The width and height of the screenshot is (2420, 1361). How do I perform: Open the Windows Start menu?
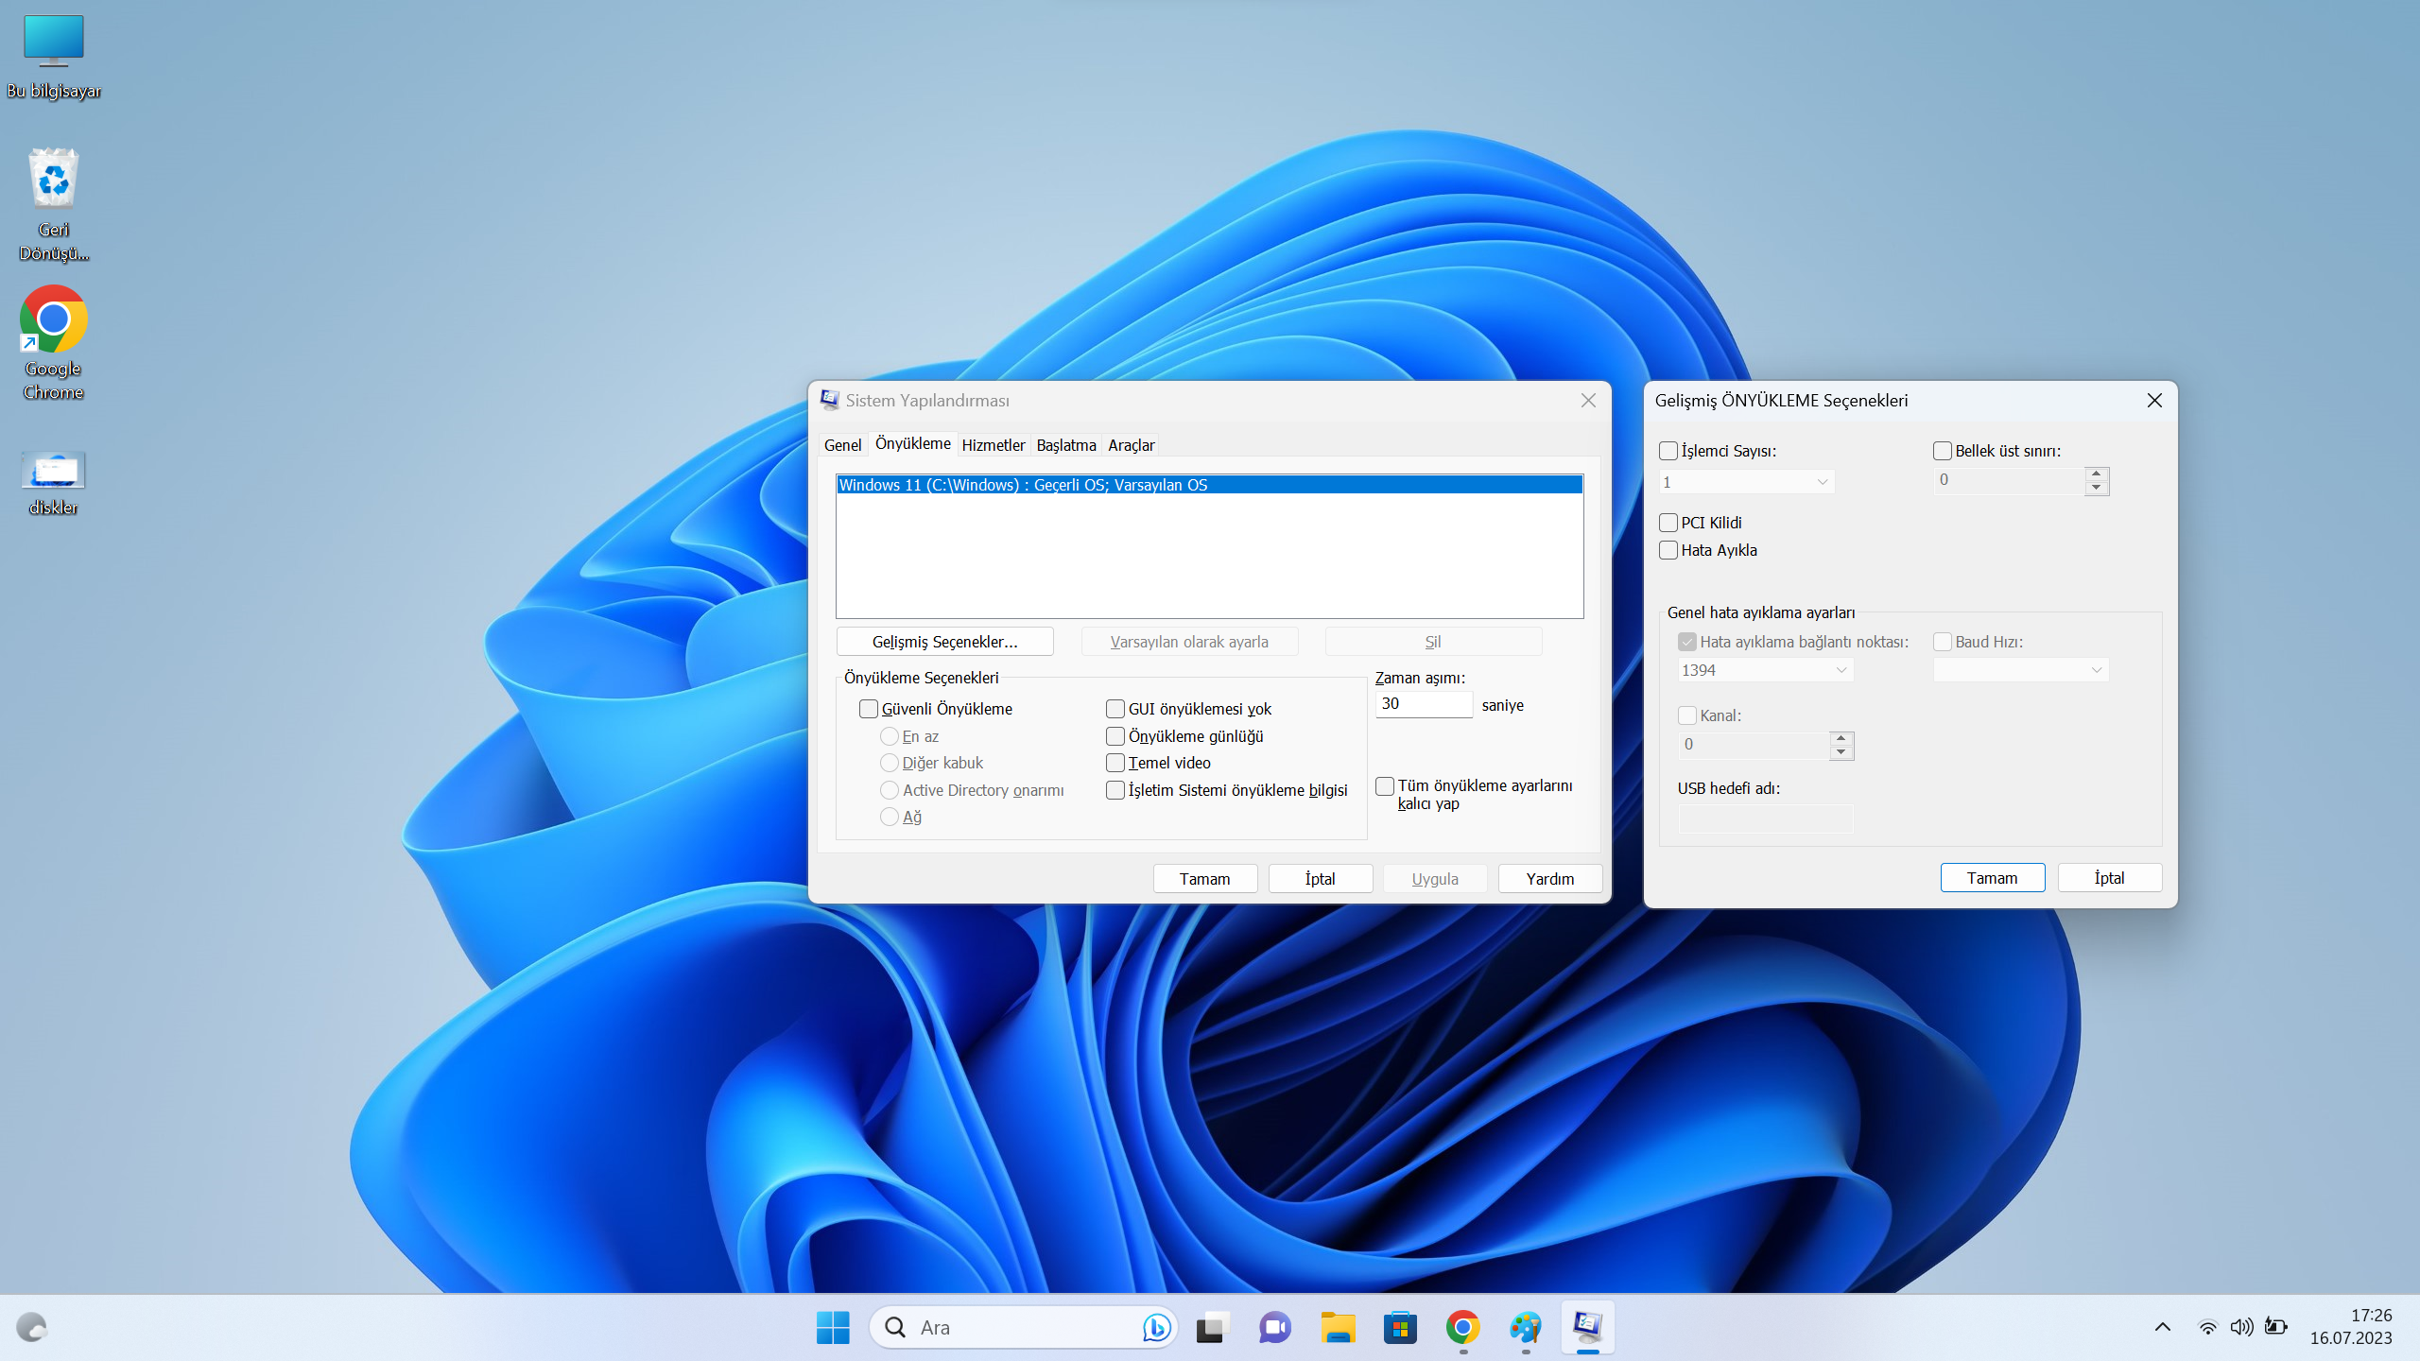point(832,1328)
